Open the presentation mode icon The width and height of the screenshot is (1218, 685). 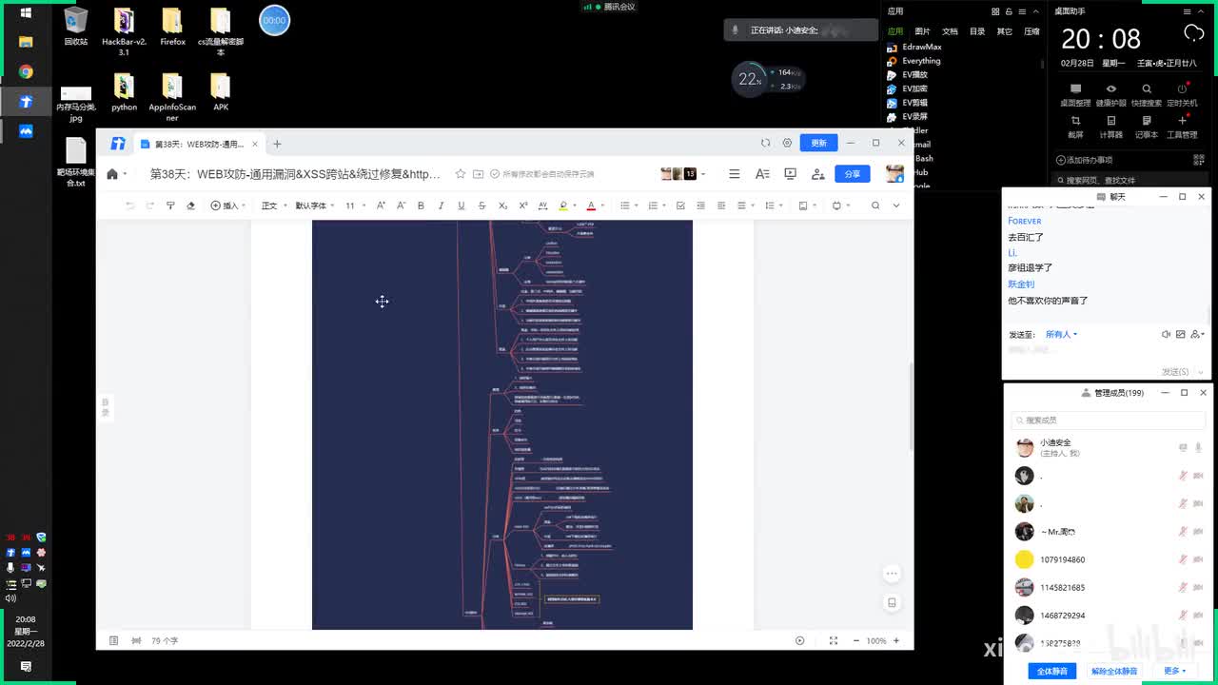790,174
